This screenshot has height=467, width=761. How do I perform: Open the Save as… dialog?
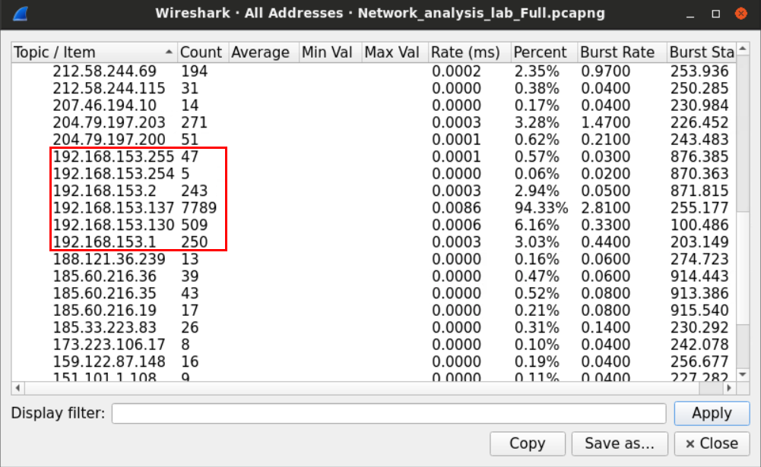[x=619, y=443]
